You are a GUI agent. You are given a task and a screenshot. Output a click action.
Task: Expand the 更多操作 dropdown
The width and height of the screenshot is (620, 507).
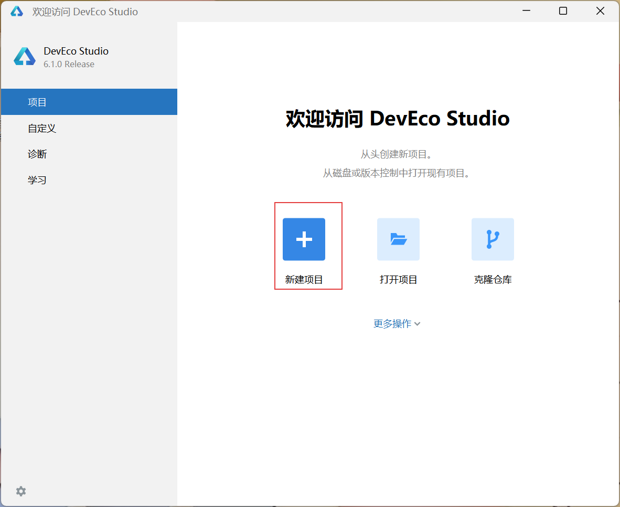tap(397, 324)
